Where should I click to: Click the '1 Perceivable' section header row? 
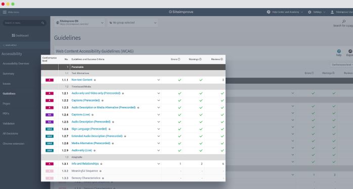point(134,67)
